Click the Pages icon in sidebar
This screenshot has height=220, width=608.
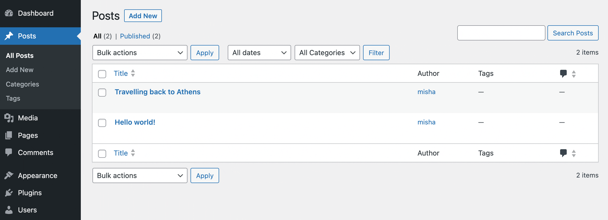(9, 135)
